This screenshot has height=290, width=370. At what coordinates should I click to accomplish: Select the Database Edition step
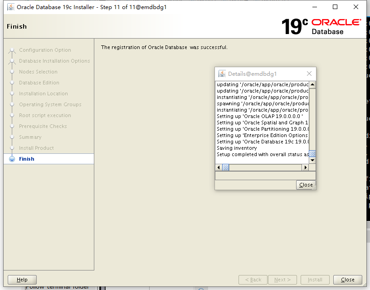point(39,83)
